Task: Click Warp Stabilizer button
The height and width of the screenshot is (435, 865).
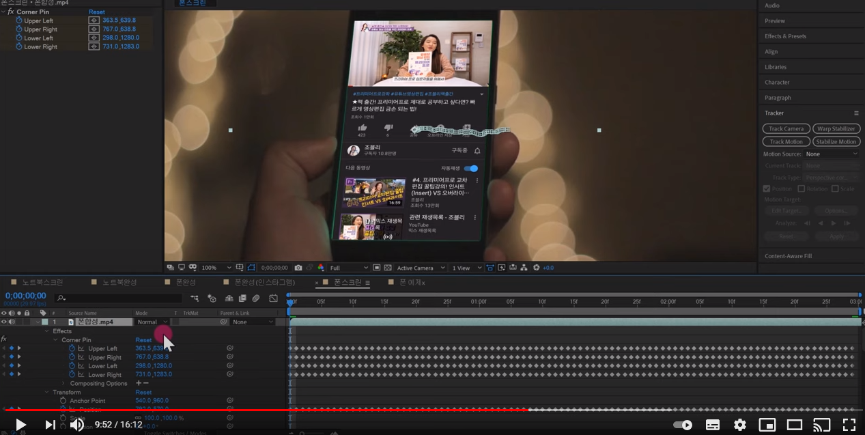Action: (836, 128)
